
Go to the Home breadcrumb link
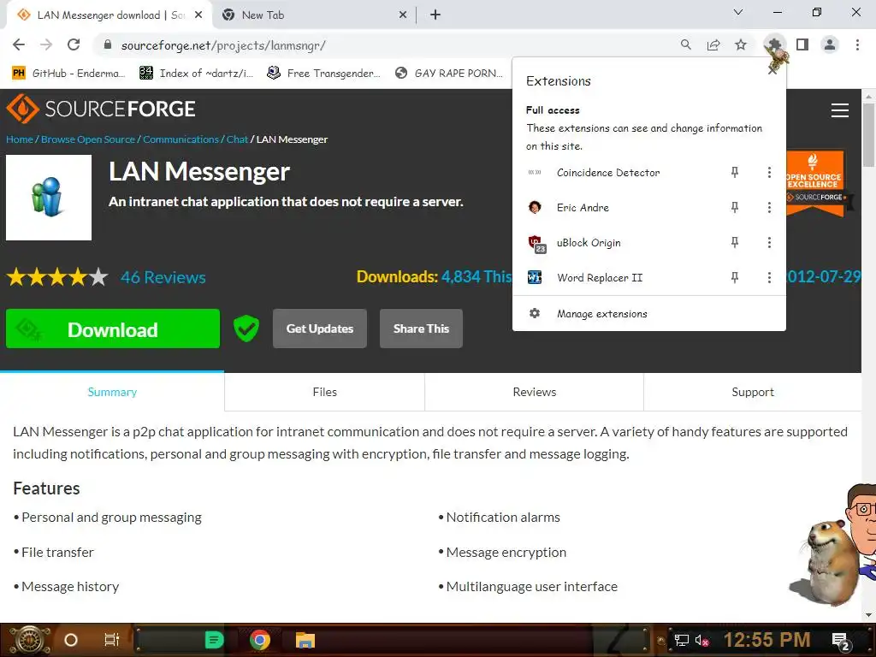[20, 139]
